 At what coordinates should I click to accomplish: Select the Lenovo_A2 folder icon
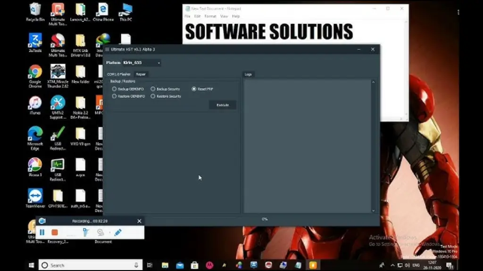point(80,12)
